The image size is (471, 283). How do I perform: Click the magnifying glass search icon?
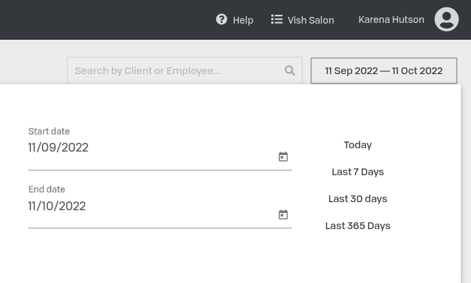click(x=289, y=71)
